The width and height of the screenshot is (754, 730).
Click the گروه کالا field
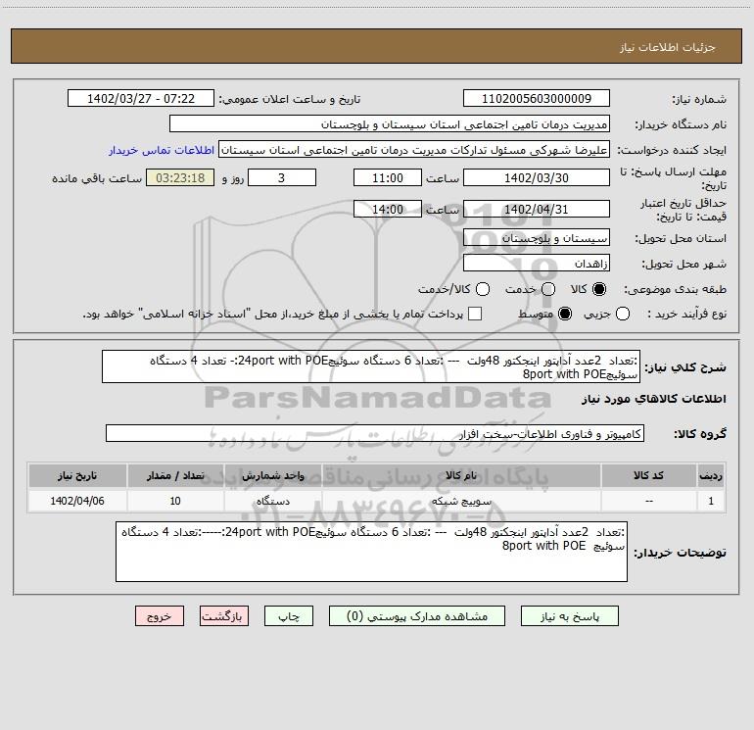[x=375, y=433]
